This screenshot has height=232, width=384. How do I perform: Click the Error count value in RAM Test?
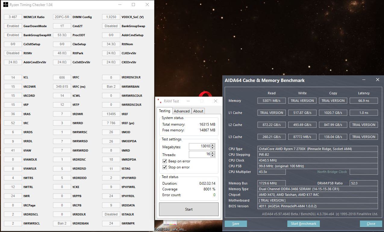tap(214, 195)
